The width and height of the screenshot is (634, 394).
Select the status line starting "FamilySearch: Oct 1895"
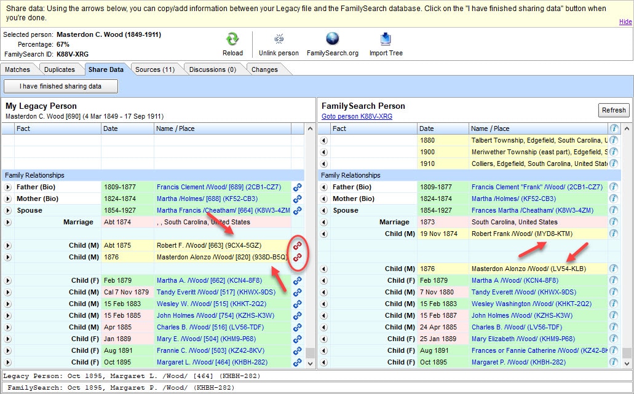(316, 387)
